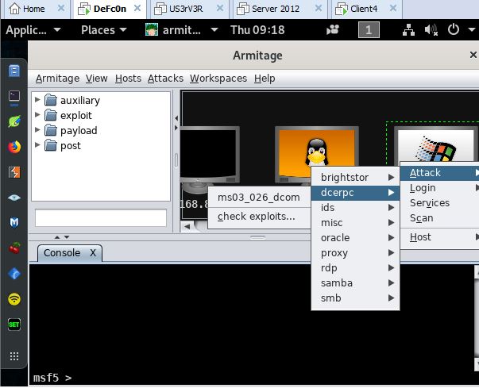The image size is (479, 388).
Task: Open the Help menu
Action: pos(265,79)
